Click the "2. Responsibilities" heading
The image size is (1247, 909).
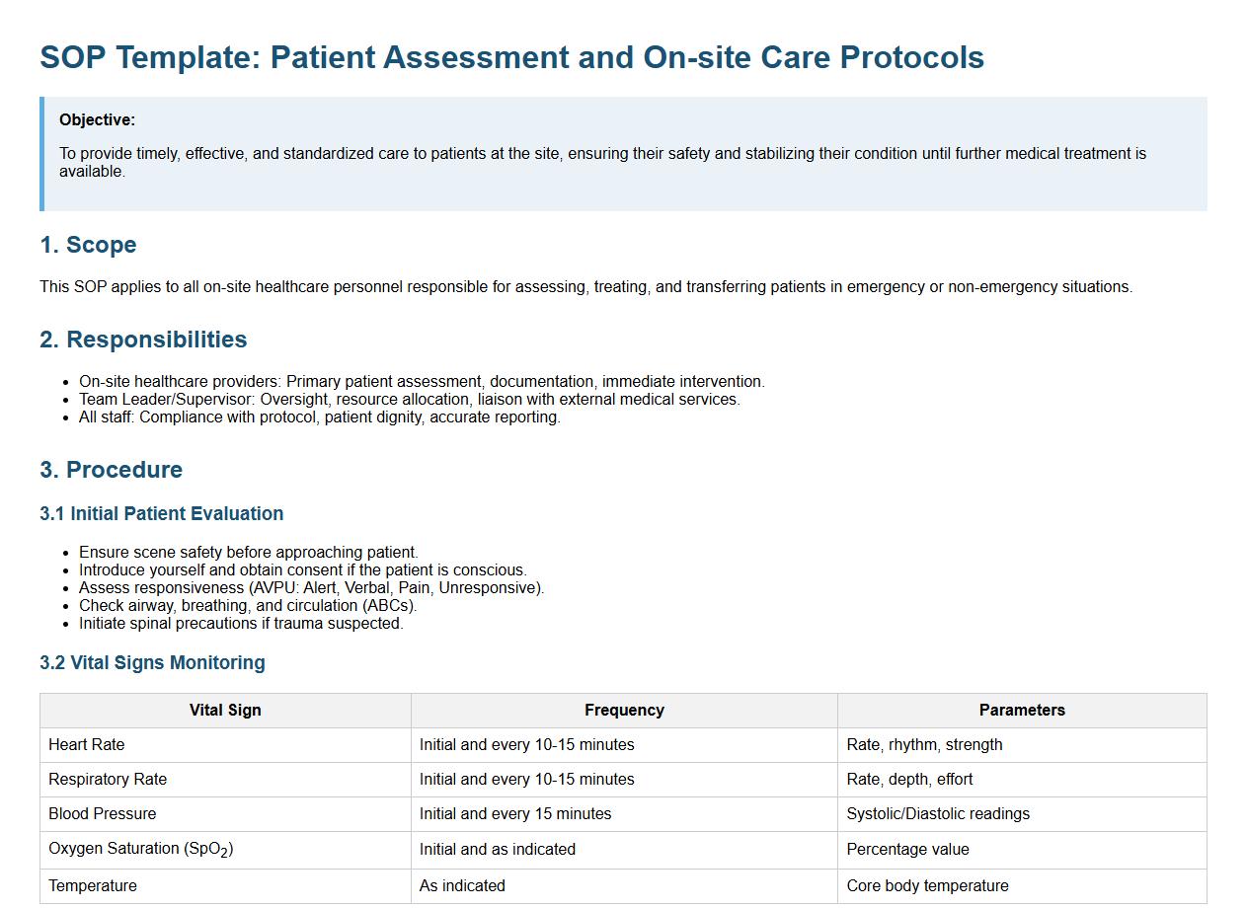pos(143,340)
